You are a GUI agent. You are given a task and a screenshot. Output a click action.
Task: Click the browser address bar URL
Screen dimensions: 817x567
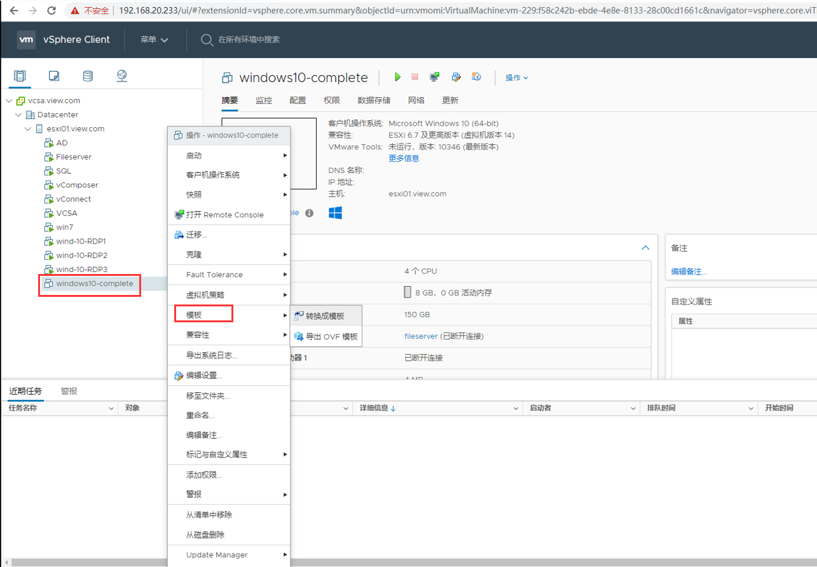point(466,10)
